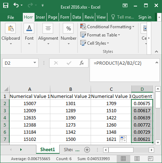Expand the Font group dropdown
This screenshot has width=162, height=163.
point(29,44)
